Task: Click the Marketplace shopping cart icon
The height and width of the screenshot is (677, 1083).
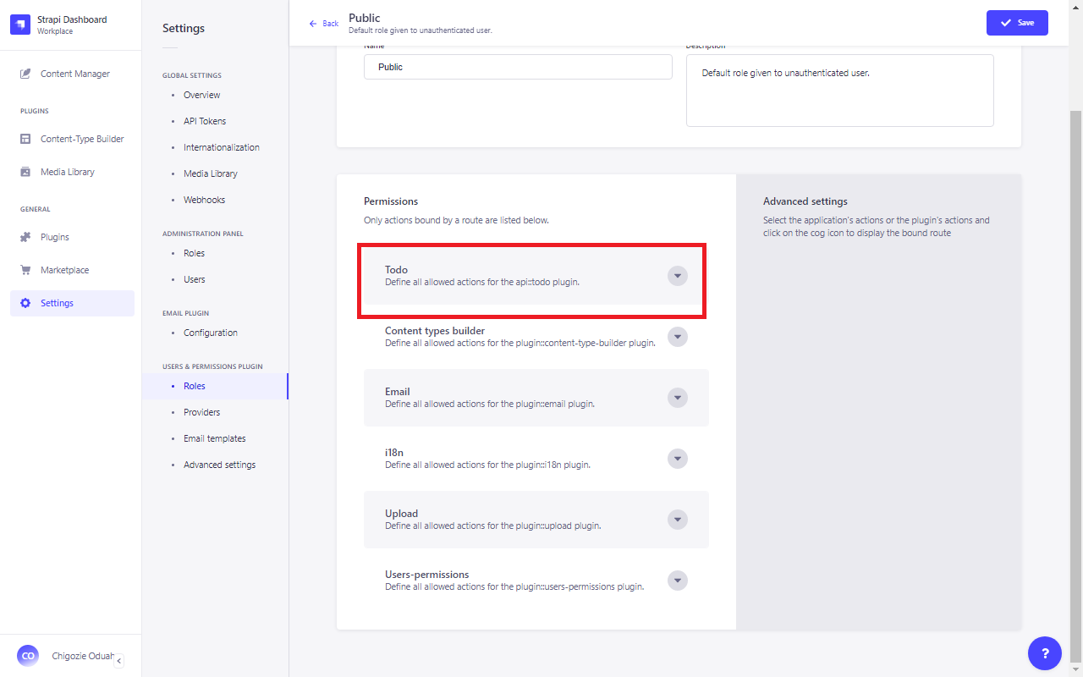Action: (x=25, y=270)
